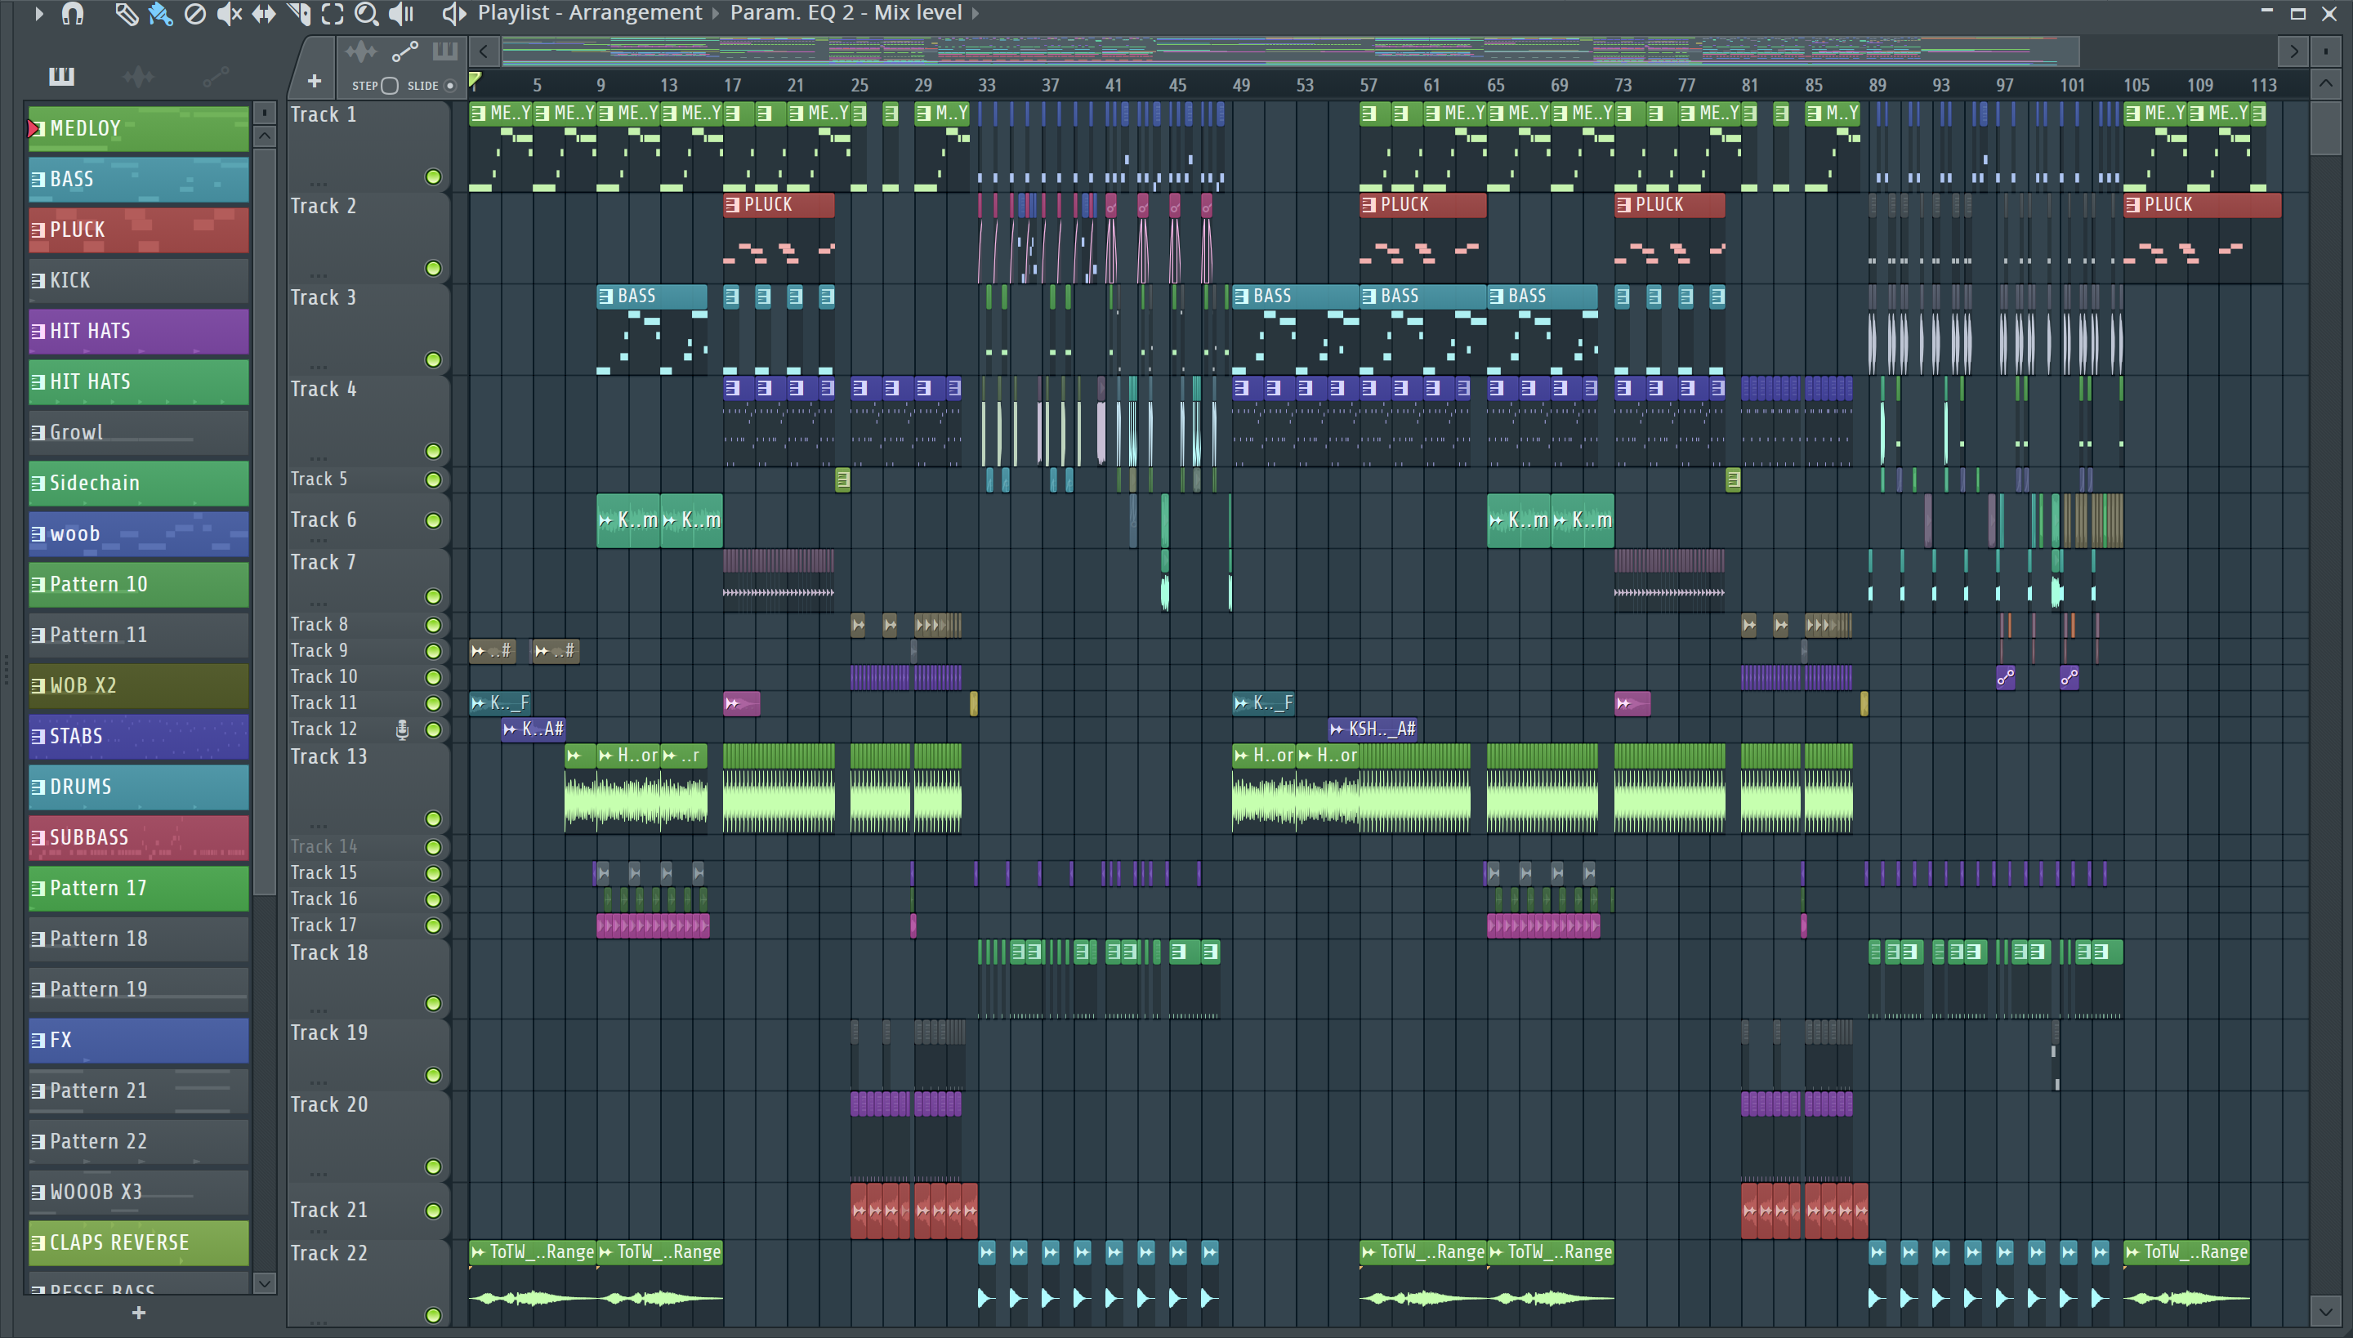This screenshot has height=1338, width=2353.
Task: Select the Slice tool
Action: pyautogui.click(x=299, y=13)
